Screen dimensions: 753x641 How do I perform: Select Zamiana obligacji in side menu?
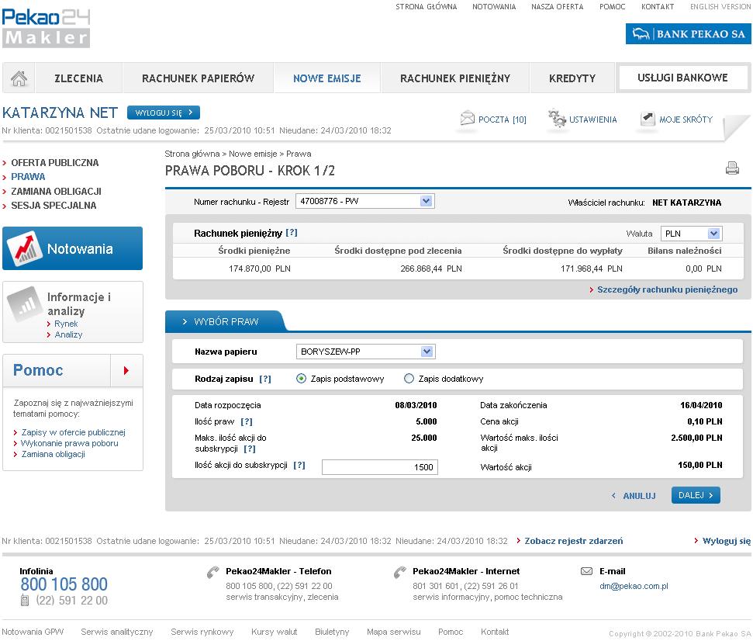point(56,191)
